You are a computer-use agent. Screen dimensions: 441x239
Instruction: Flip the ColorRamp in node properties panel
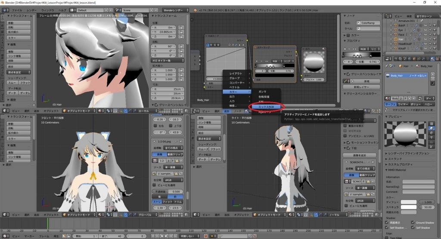(354, 49)
